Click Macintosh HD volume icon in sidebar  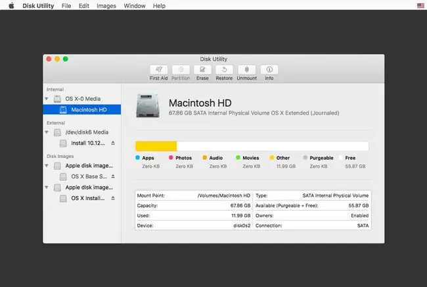point(63,110)
